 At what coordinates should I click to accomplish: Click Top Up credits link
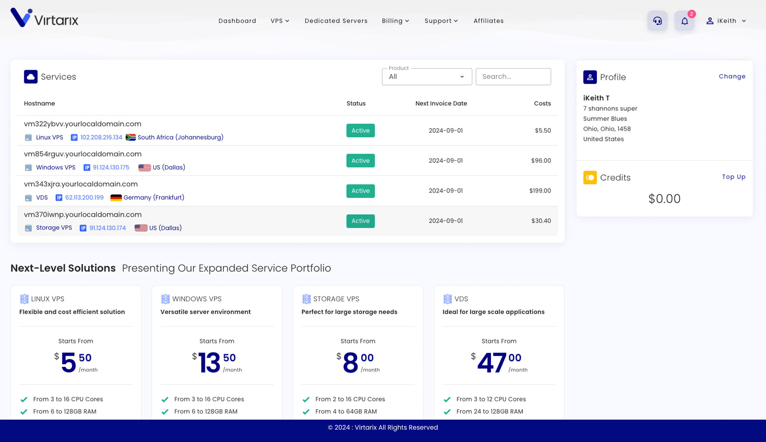(x=733, y=177)
